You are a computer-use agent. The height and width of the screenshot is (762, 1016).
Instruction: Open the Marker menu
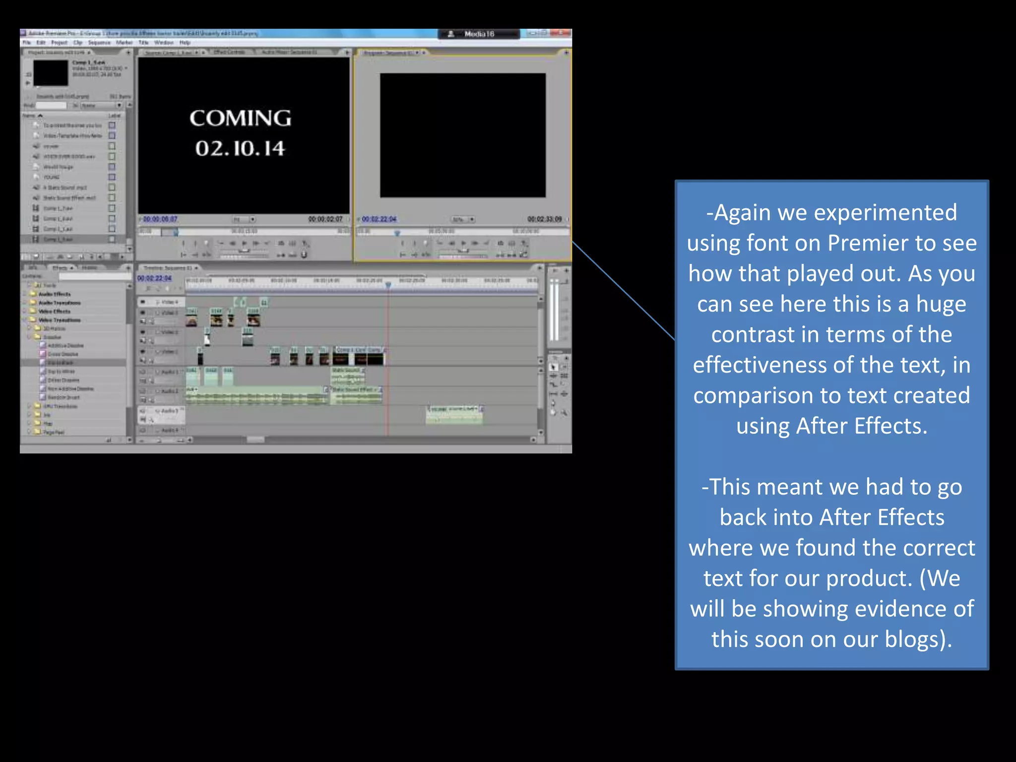[124, 43]
